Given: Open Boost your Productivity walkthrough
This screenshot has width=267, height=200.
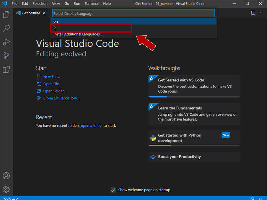Looking at the screenshot, I should [x=194, y=157].
